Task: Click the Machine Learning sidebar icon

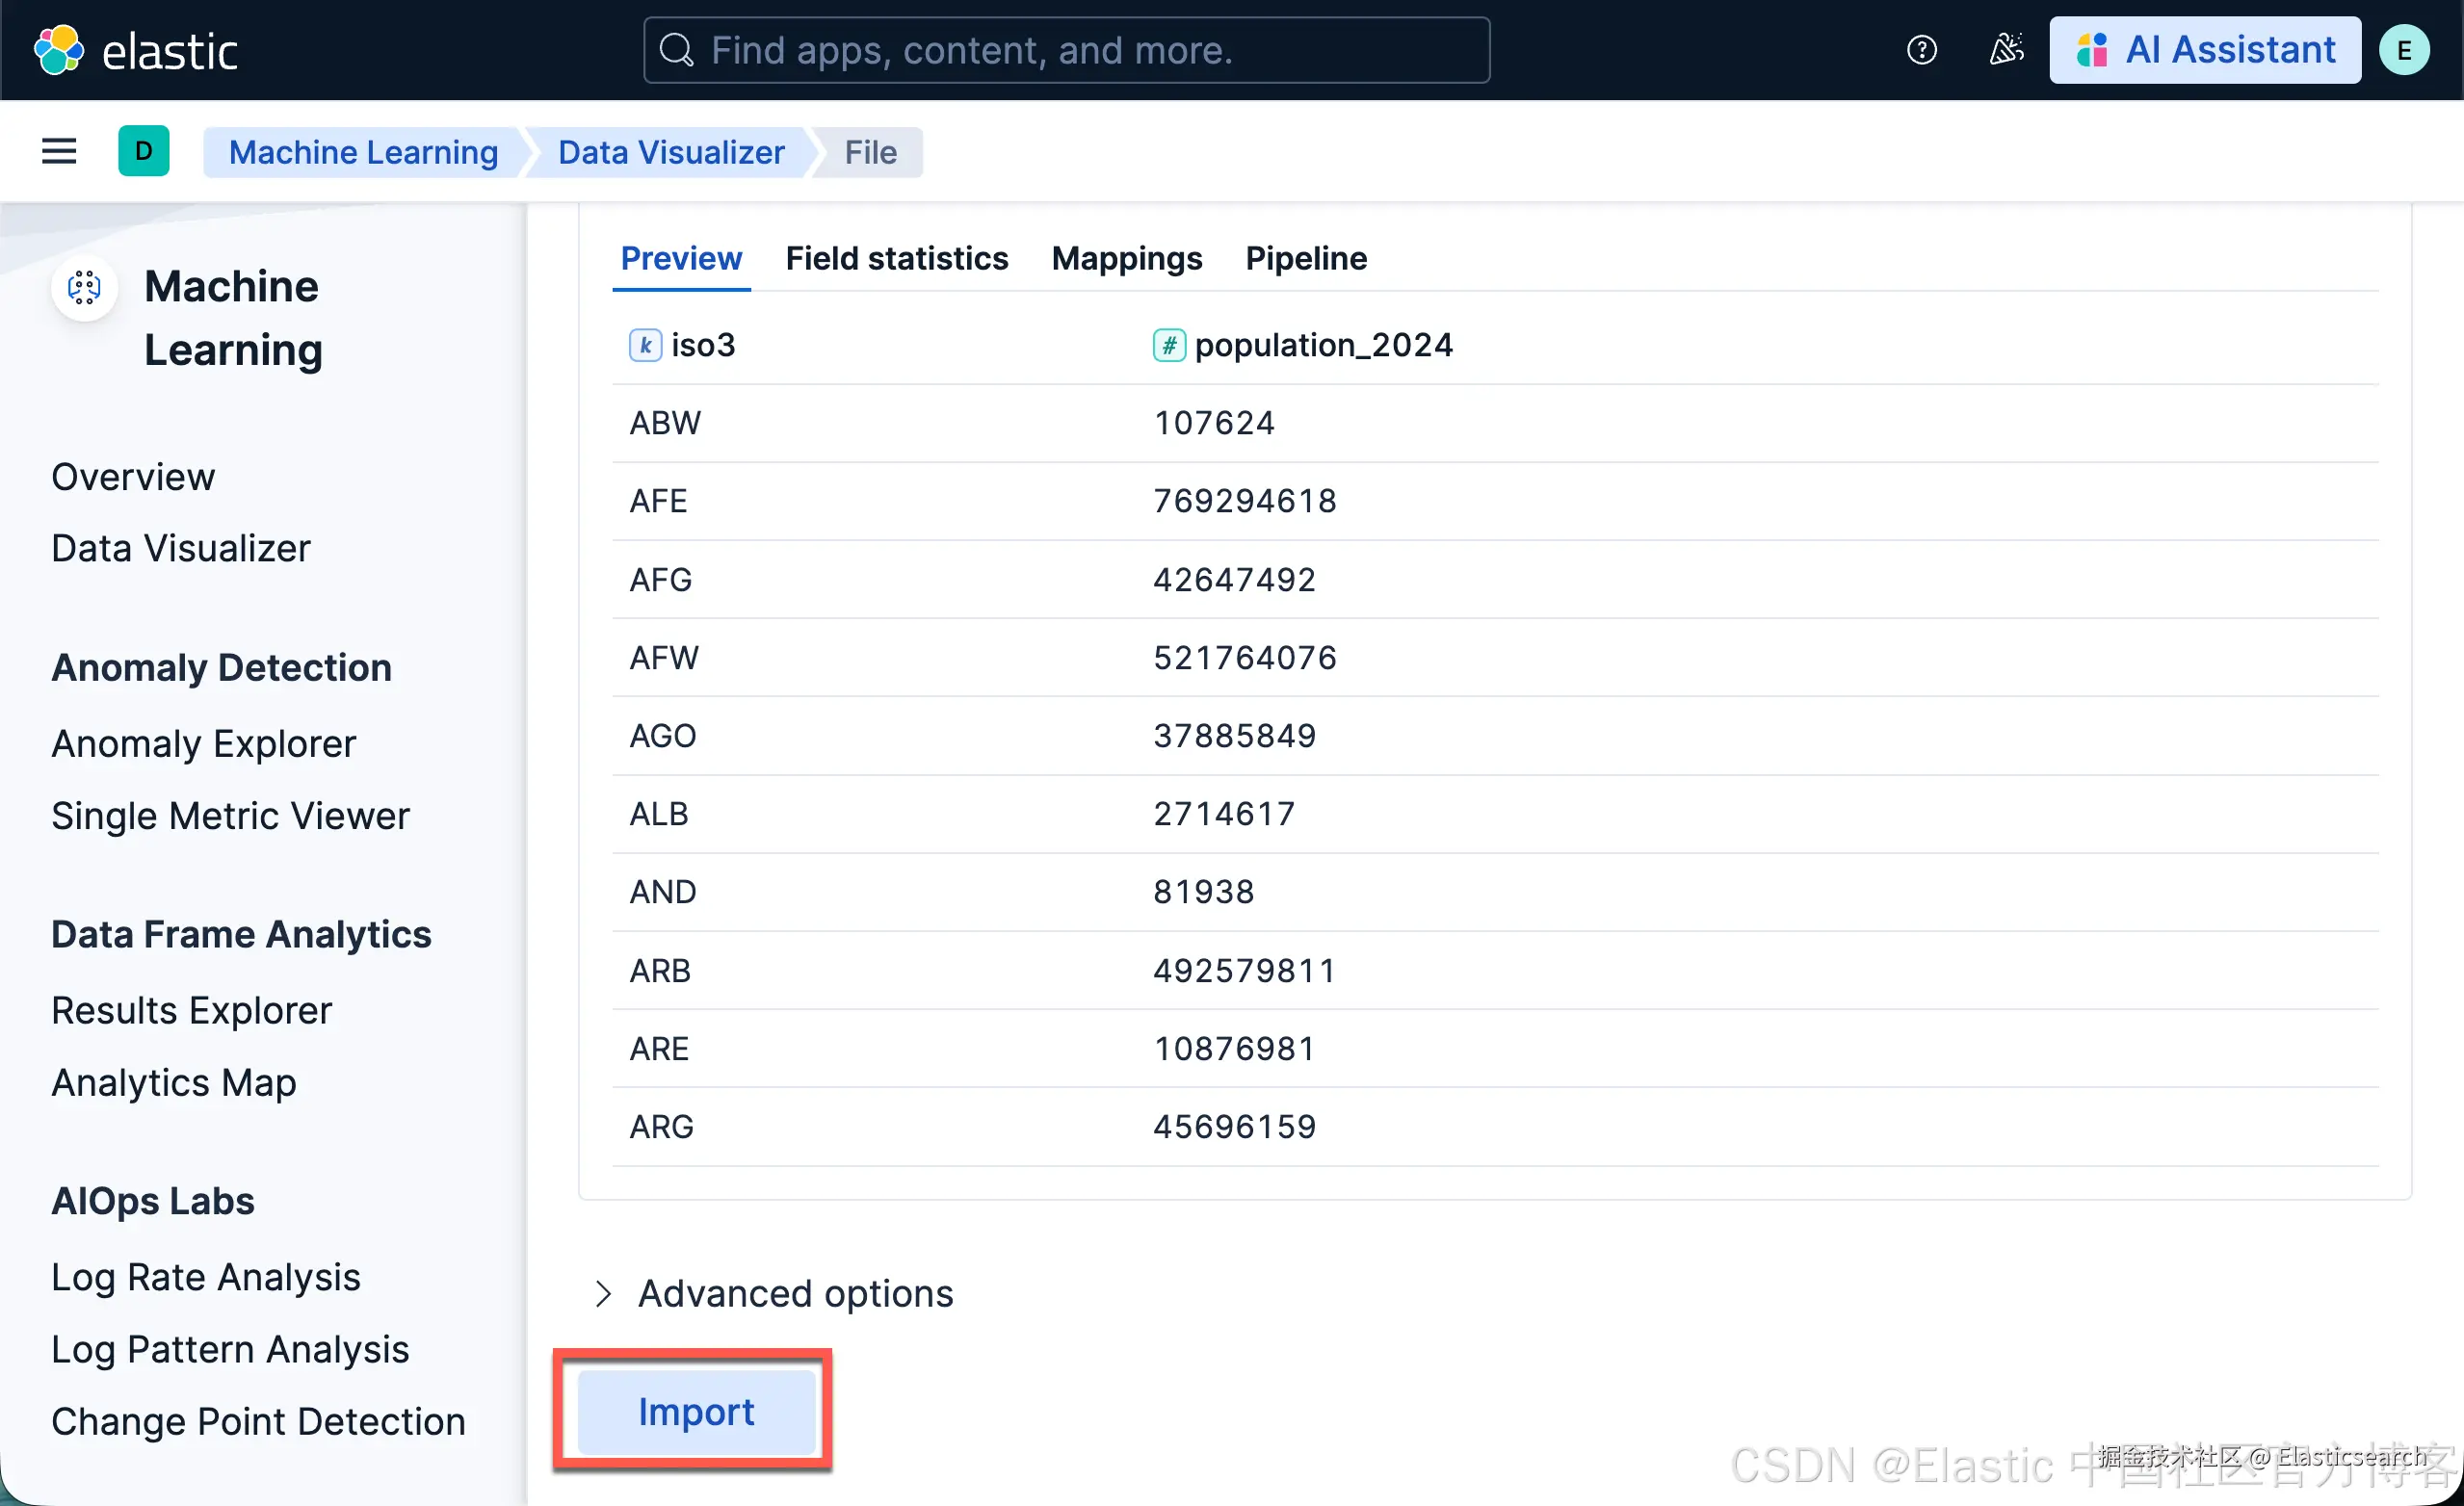Action: click(x=84, y=289)
